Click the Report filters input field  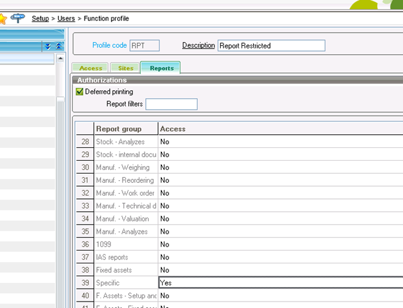(171, 104)
